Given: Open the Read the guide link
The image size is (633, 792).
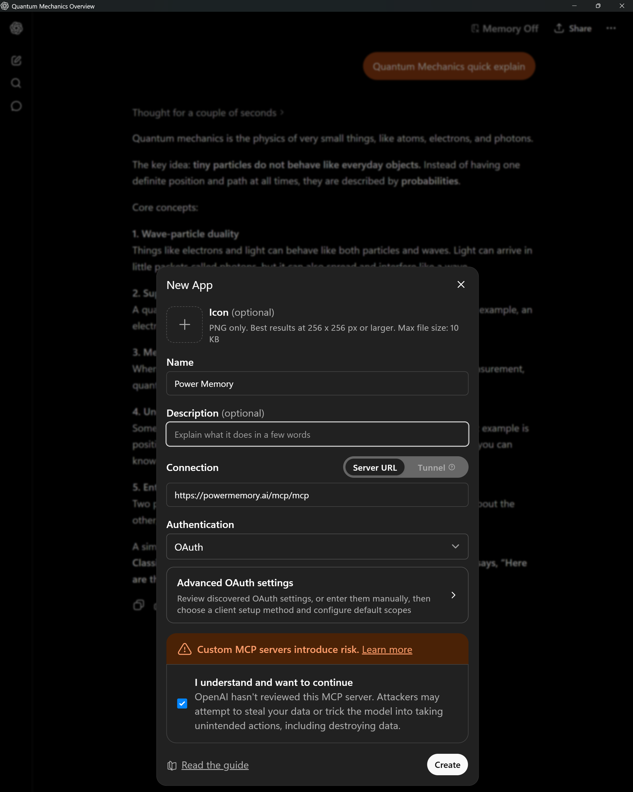Looking at the screenshot, I should click(x=215, y=765).
